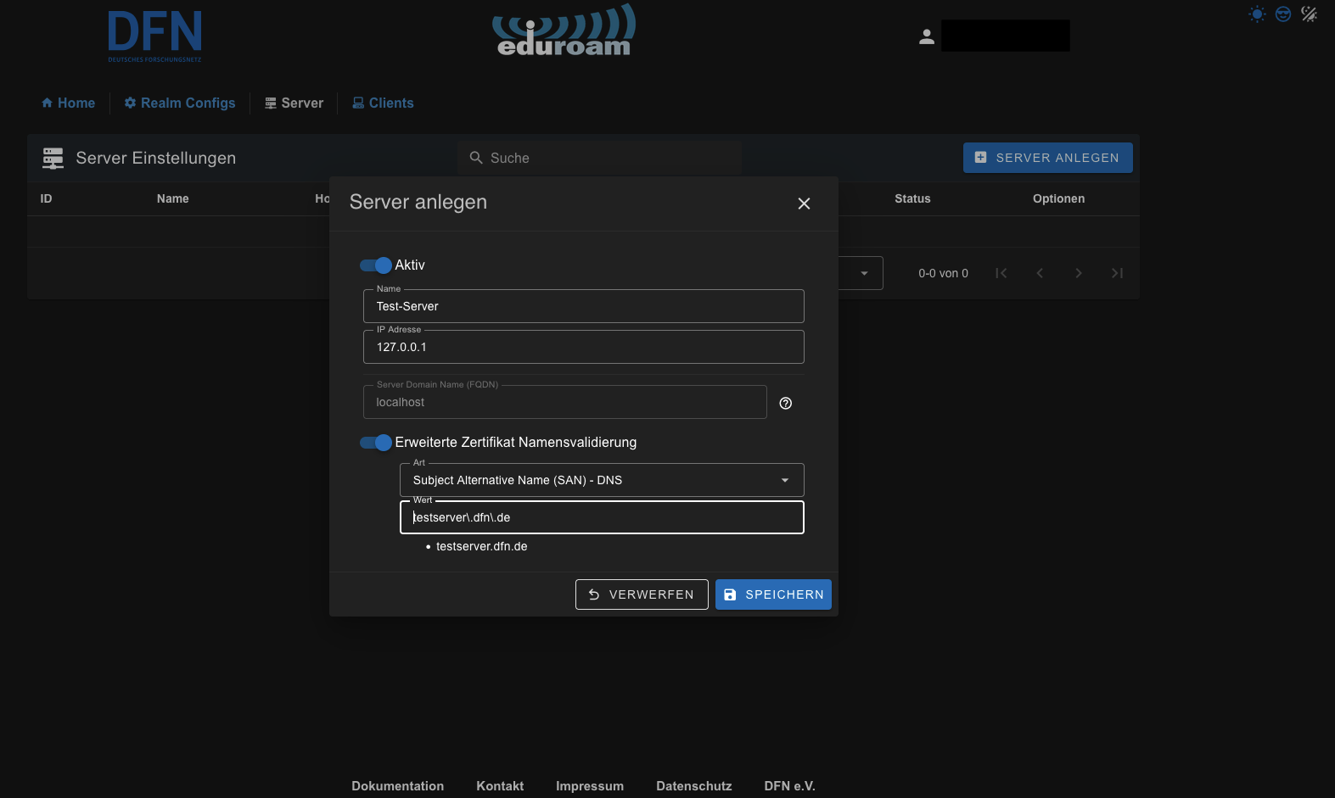Open FQDN help question mark icon
This screenshot has width=1335, height=798.
coord(786,404)
